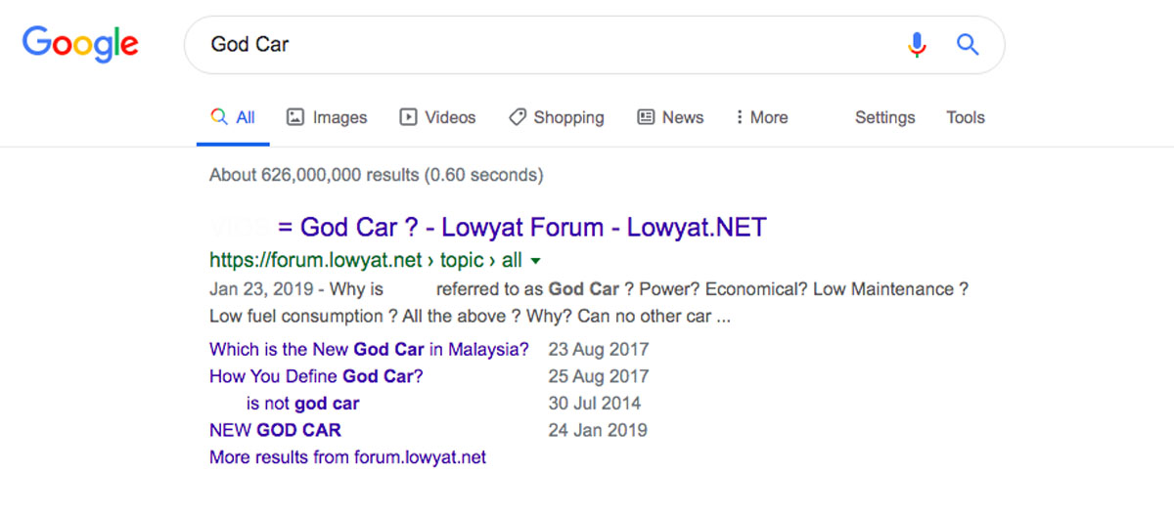This screenshot has height=516, width=1174.
Task: Click the Videos tab play icon
Action: click(408, 117)
